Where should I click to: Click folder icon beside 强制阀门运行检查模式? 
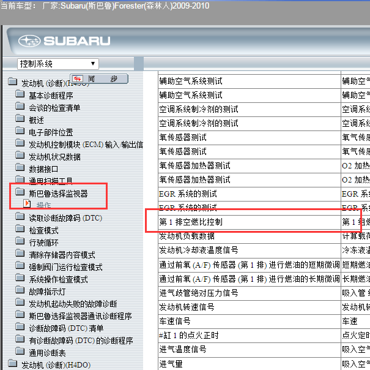20,265
